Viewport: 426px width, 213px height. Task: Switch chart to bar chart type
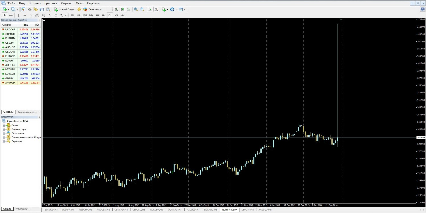coord(116,9)
